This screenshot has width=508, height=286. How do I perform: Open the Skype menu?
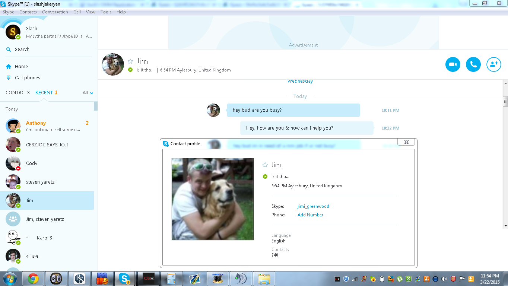point(8,12)
